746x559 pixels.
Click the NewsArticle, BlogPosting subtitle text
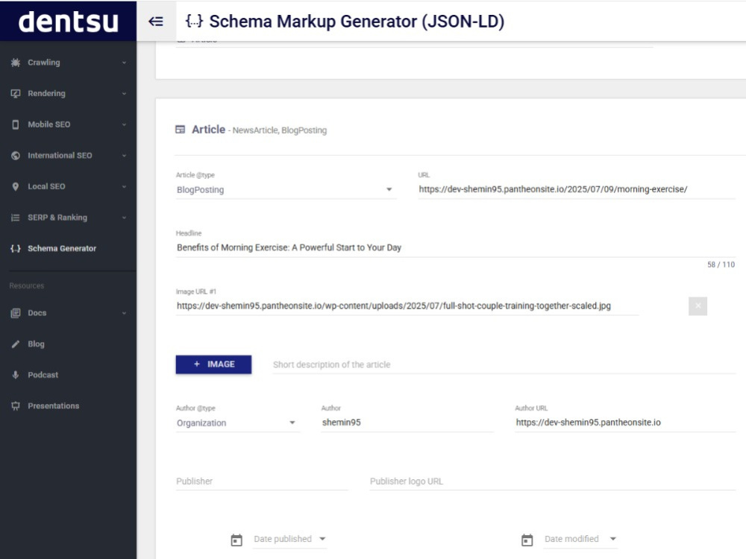tap(280, 130)
